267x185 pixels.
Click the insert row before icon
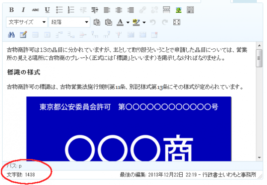point(59,35)
